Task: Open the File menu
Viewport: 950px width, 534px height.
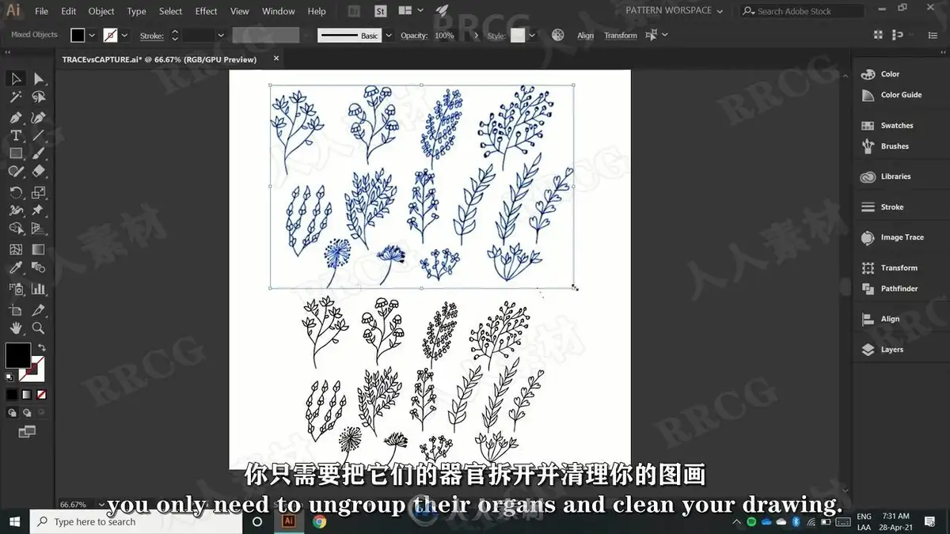Action: click(x=42, y=11)
